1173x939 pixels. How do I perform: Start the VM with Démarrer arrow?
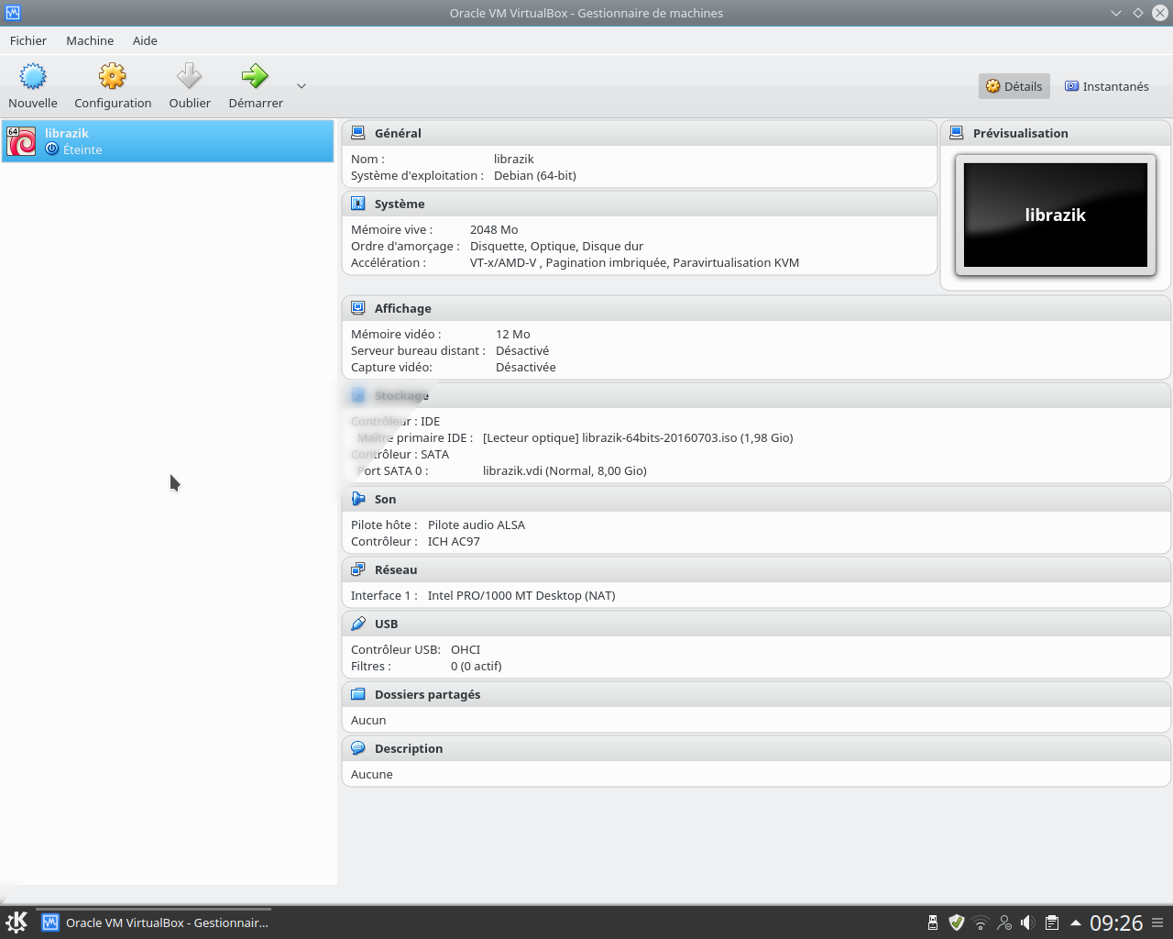[255, 77]
